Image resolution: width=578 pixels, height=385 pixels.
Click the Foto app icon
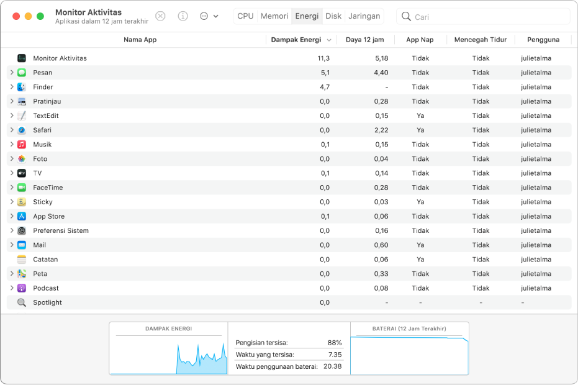(x=22, y=159)
